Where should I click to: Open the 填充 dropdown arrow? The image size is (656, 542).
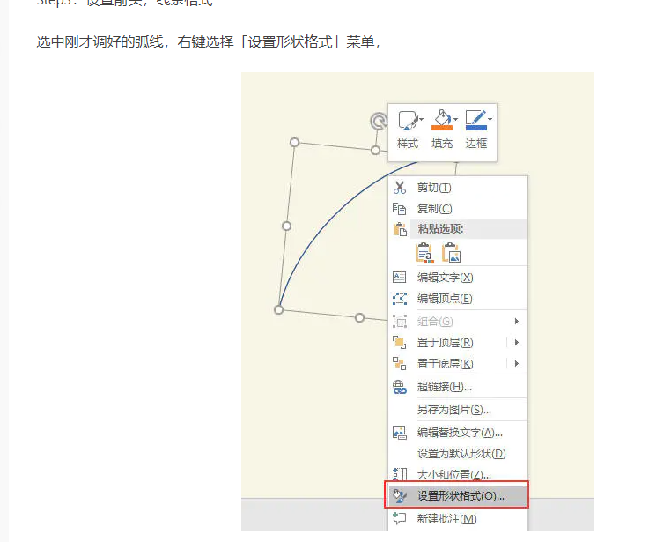455,119
